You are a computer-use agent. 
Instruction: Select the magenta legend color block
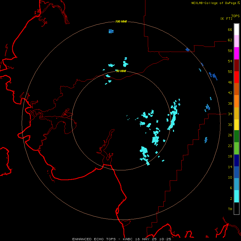[236, 53]
